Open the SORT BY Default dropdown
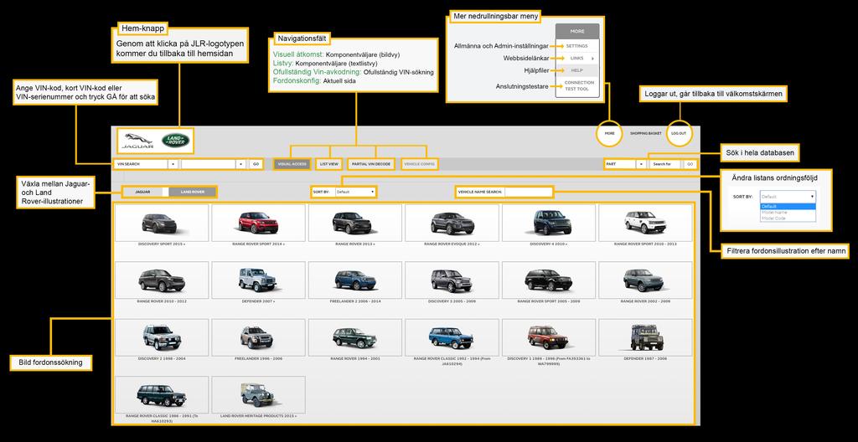858x442 pixels. point(355,192)
